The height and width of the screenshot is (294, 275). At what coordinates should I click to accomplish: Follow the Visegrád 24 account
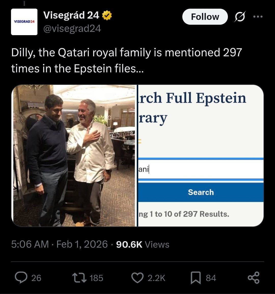(205, 17)
